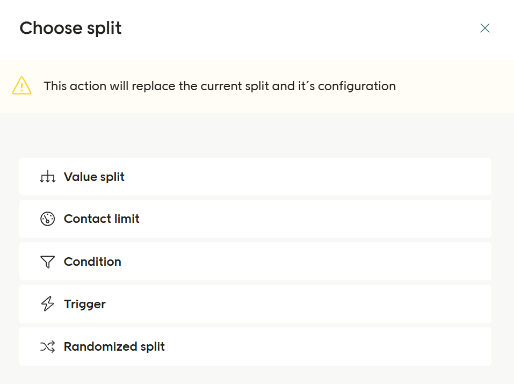Click the "Choose split" dialog heading

70,28
